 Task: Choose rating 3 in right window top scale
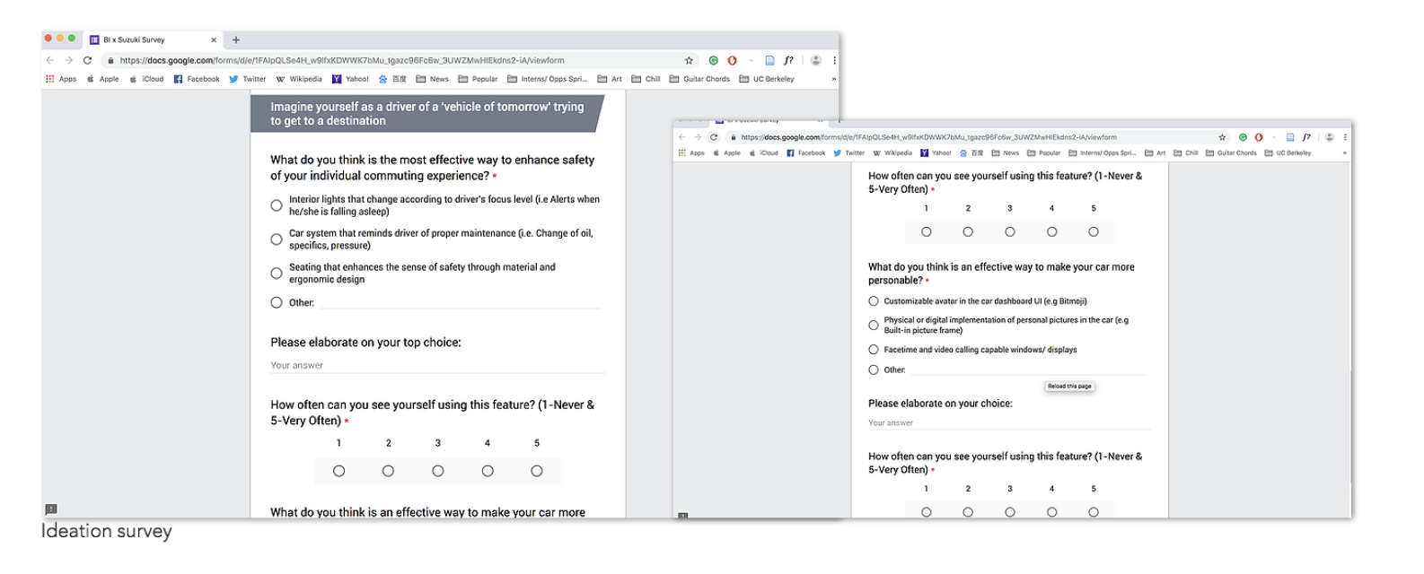pos(1010,231)
